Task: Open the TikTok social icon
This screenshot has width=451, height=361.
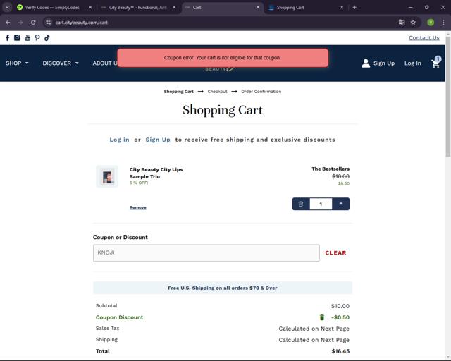Action: tap(47, 37)
